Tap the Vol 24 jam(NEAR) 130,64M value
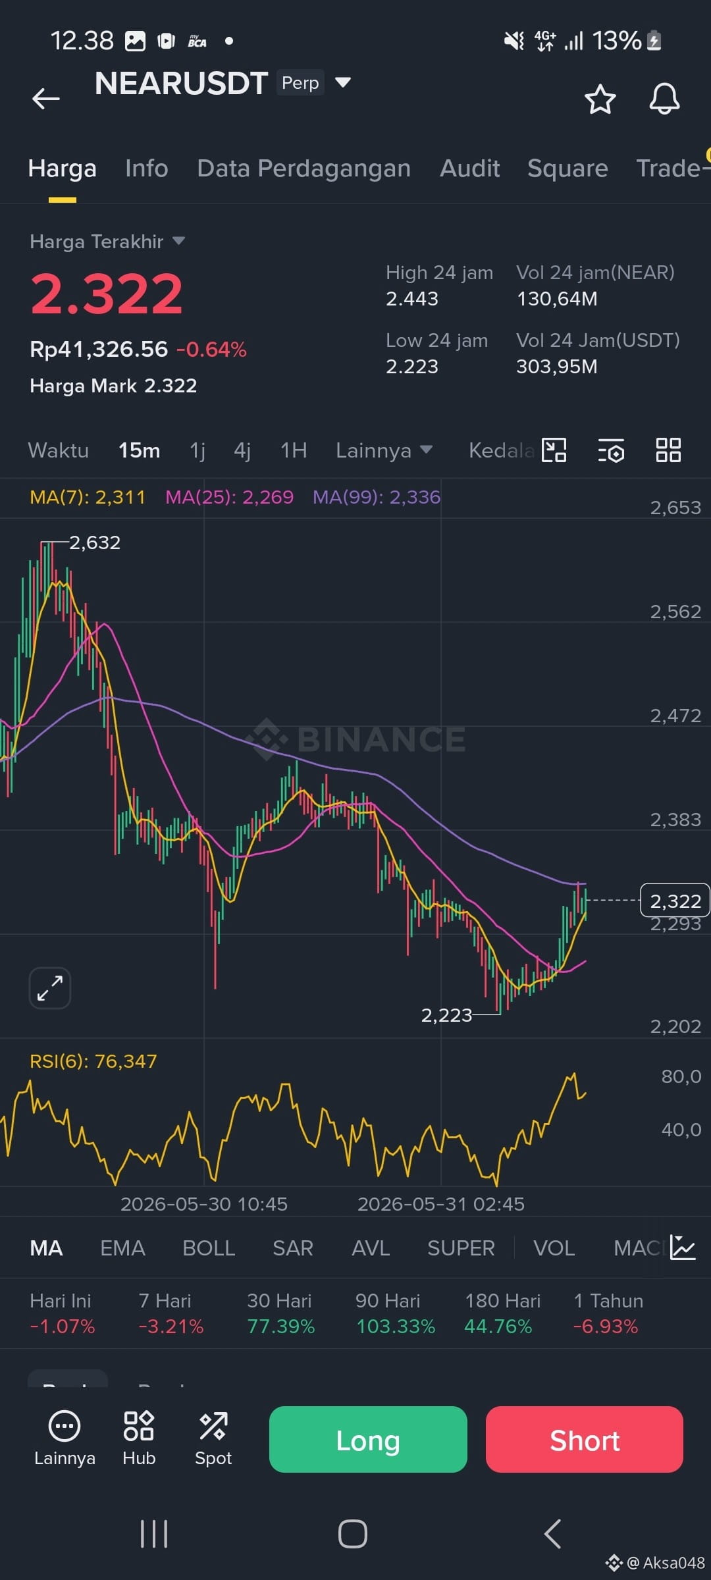 (x=557, y=299)
